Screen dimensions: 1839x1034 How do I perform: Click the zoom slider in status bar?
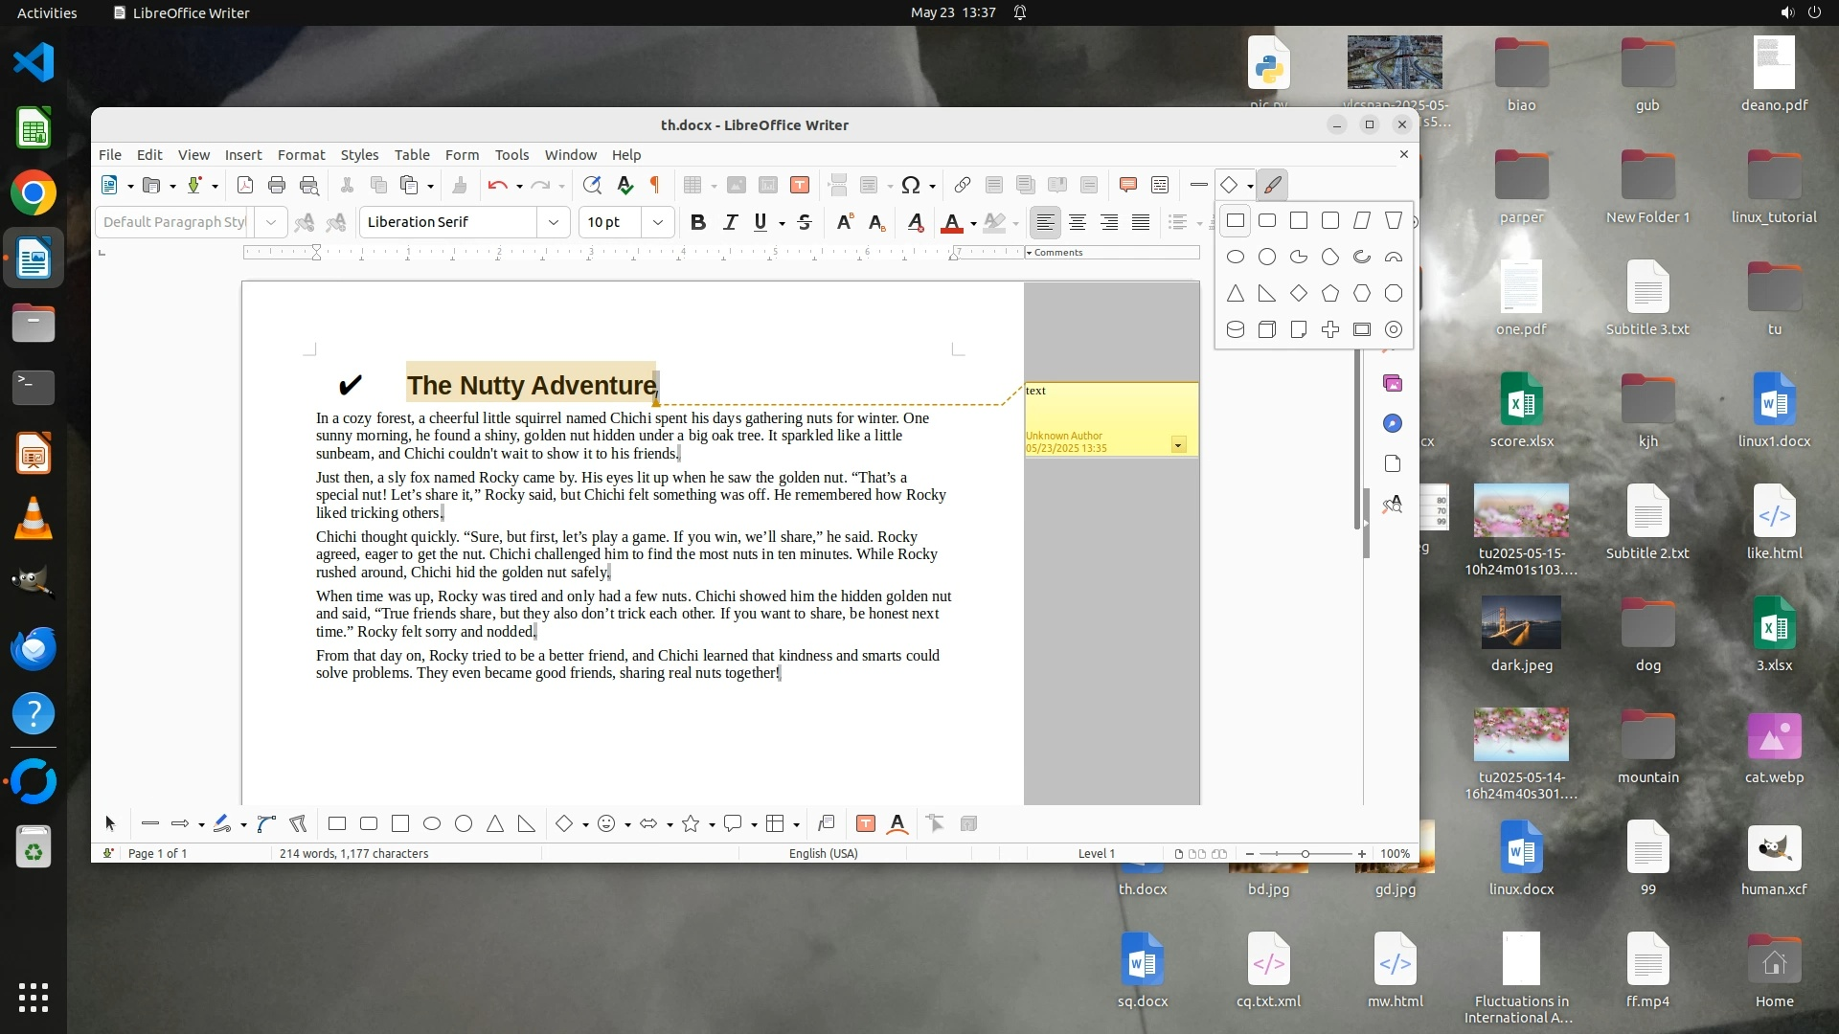[1305, 854]
